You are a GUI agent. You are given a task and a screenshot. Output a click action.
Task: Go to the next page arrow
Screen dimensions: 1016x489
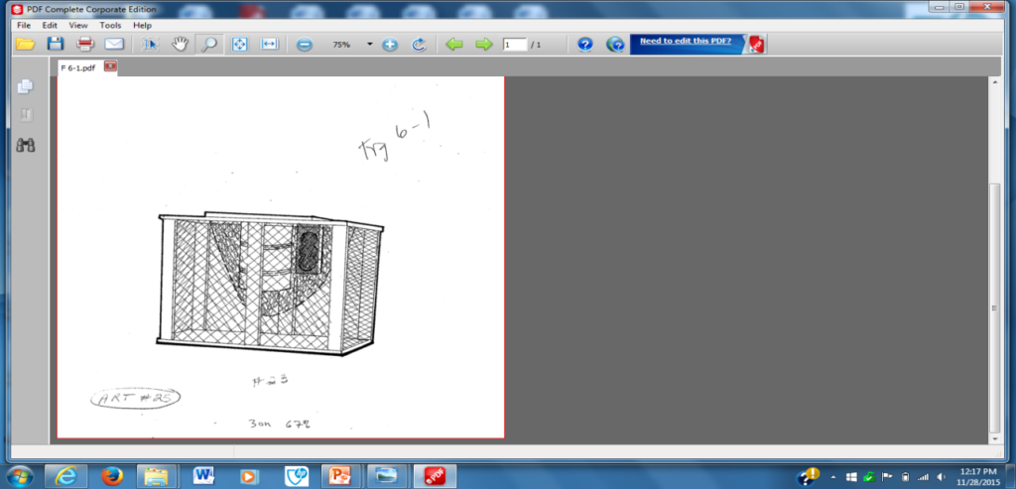[x=483, y=45]
